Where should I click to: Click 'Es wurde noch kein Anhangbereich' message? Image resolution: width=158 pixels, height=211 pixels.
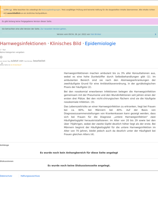tap(79, 153)
